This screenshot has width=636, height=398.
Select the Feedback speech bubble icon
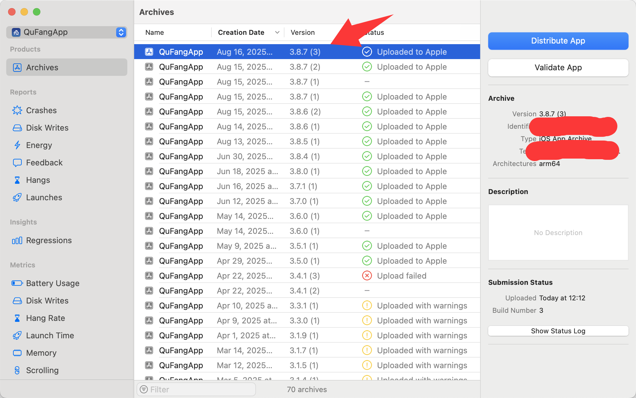point(17,163)
